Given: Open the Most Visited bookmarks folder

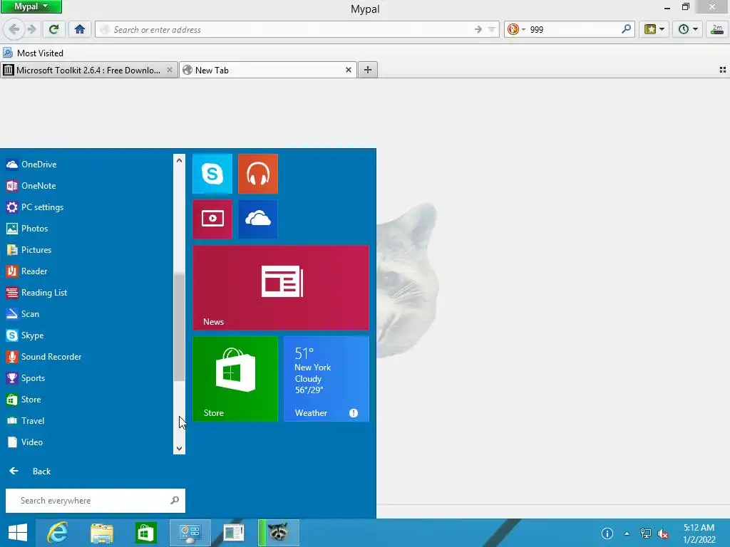Looking at the screenshot, I should (x=33, y=53).
